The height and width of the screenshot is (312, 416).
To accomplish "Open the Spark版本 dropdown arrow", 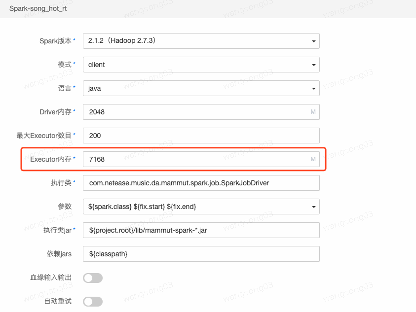I will [x=313, y=41].
